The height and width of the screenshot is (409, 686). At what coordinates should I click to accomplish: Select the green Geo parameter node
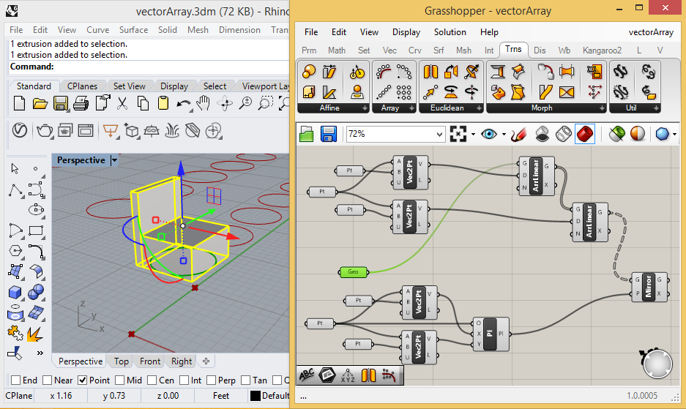coord(354,272)
